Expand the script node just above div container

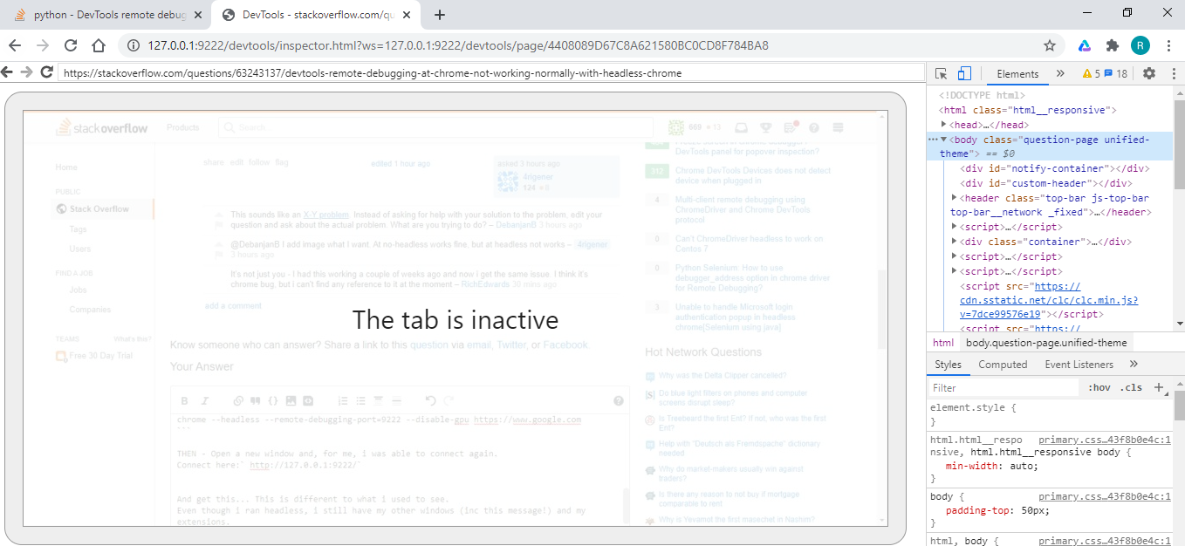tap(954, 227)
